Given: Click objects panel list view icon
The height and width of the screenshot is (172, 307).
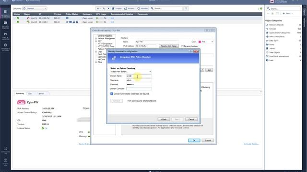Looking at the screenshot, I should tap(277, 13).
